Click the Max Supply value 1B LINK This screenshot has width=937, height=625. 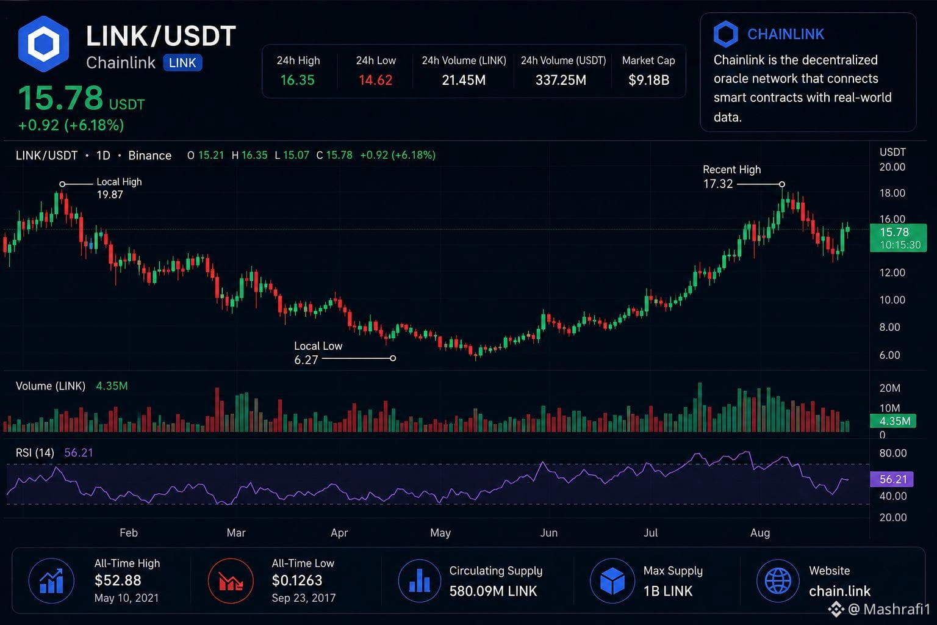point(668,591)
